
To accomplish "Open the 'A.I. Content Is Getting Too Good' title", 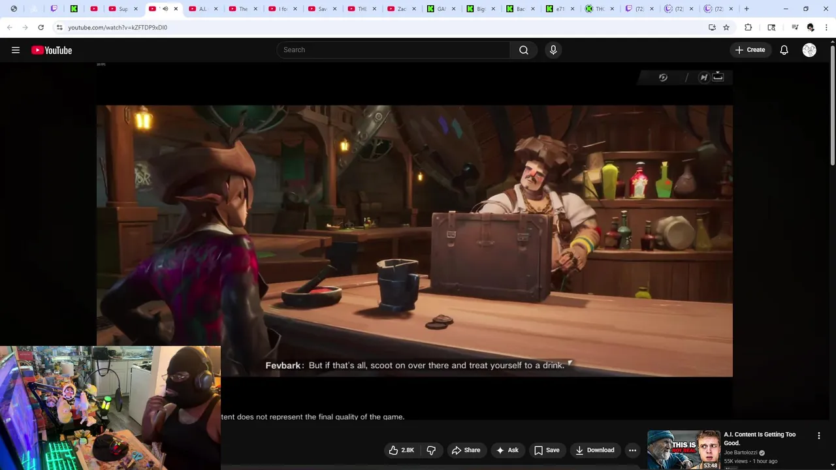I will coord(760,439).
